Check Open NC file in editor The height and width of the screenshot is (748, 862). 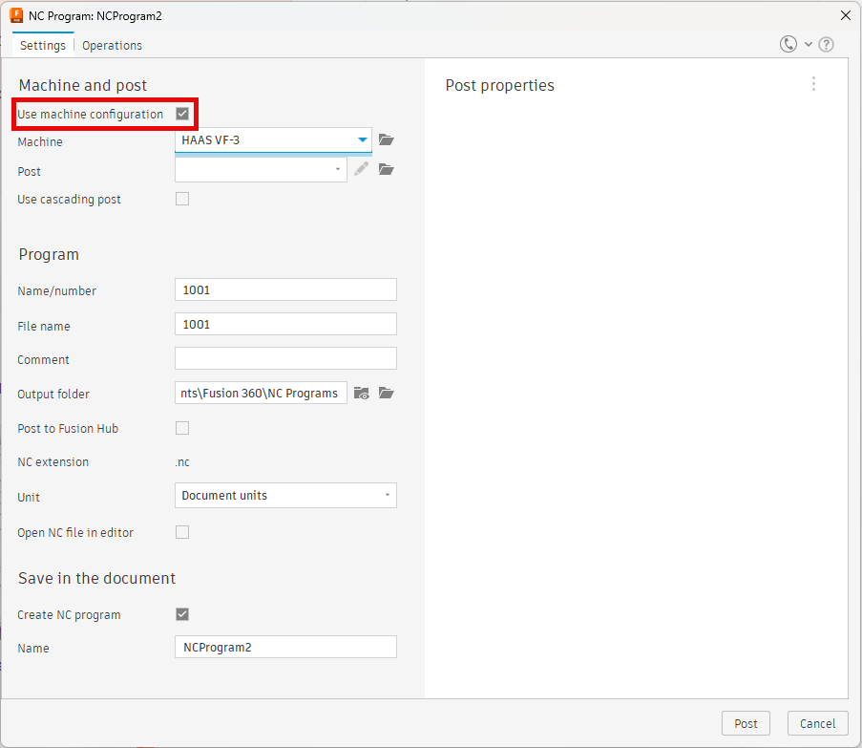click(182, 532)
